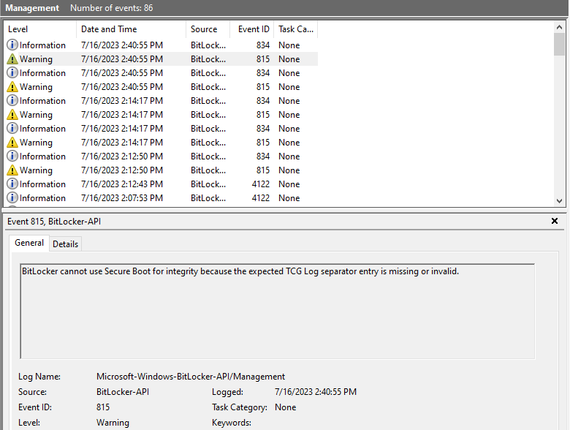Click Event ID 834 in 2:12:50 PM row
570x430 pixels.
tap(263, 156)
